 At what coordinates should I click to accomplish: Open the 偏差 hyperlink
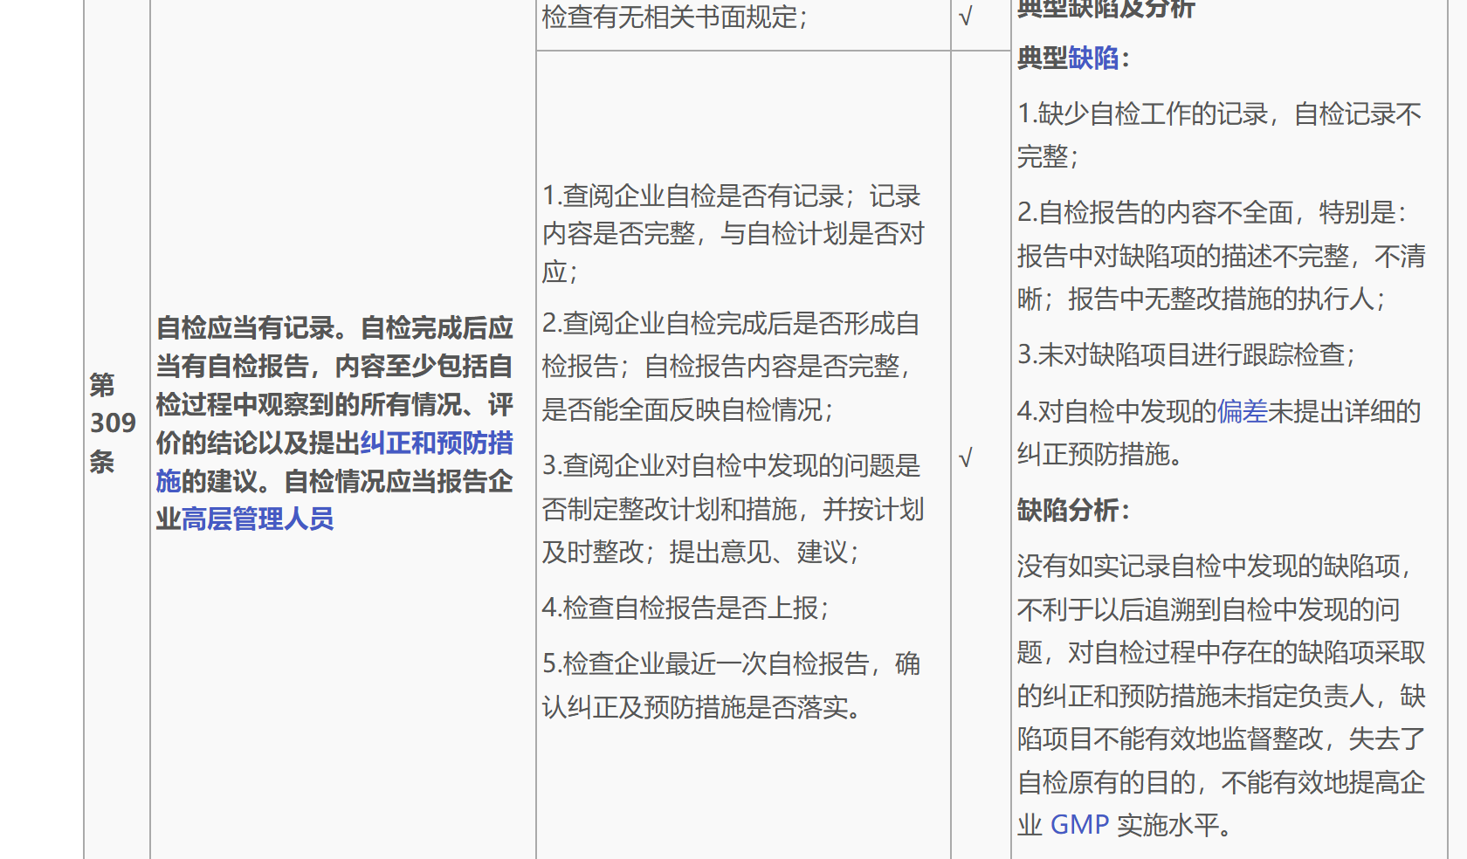pyautogui.click(x=1242, y=411)
